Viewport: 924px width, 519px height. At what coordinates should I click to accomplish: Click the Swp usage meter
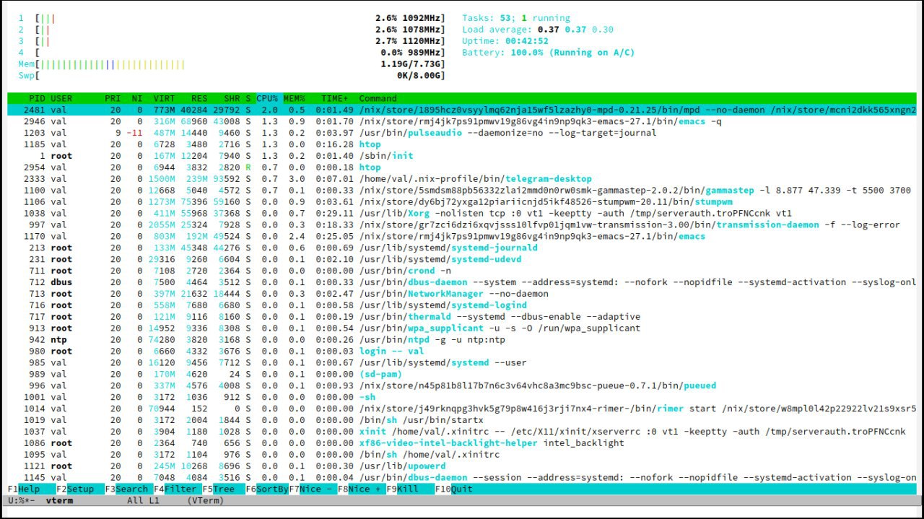tap(232, 76)
